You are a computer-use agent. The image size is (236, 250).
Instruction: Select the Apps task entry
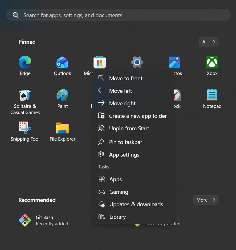133,179
